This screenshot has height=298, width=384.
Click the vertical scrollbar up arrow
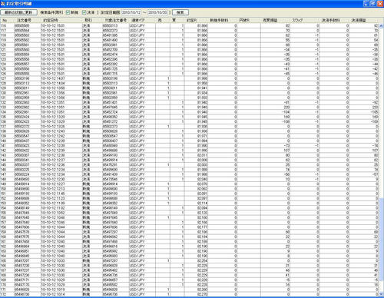pos(381,26)
